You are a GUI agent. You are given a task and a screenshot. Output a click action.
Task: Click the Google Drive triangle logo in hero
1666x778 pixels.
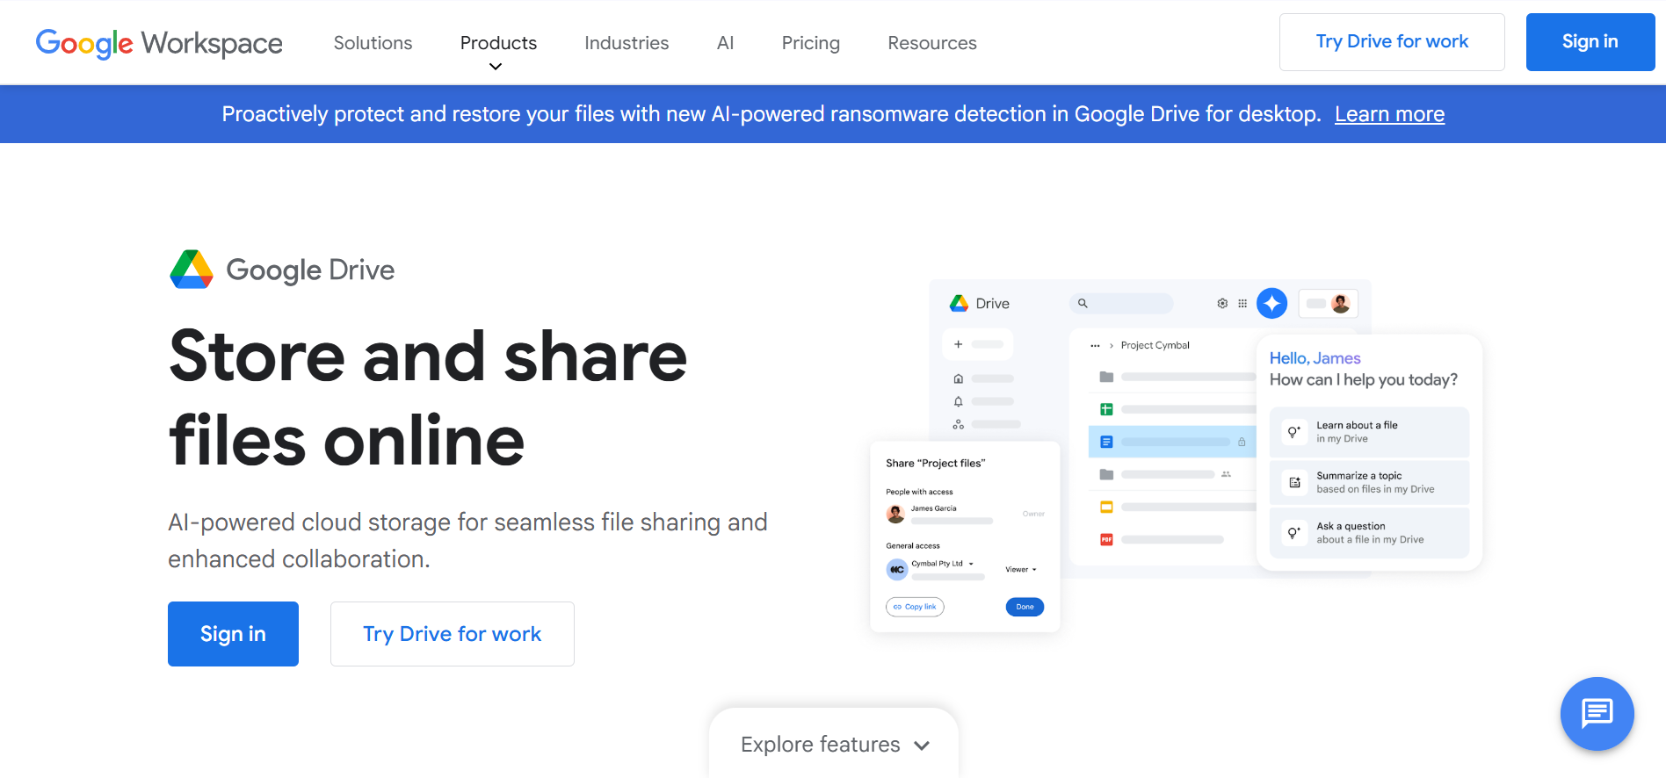192,270
